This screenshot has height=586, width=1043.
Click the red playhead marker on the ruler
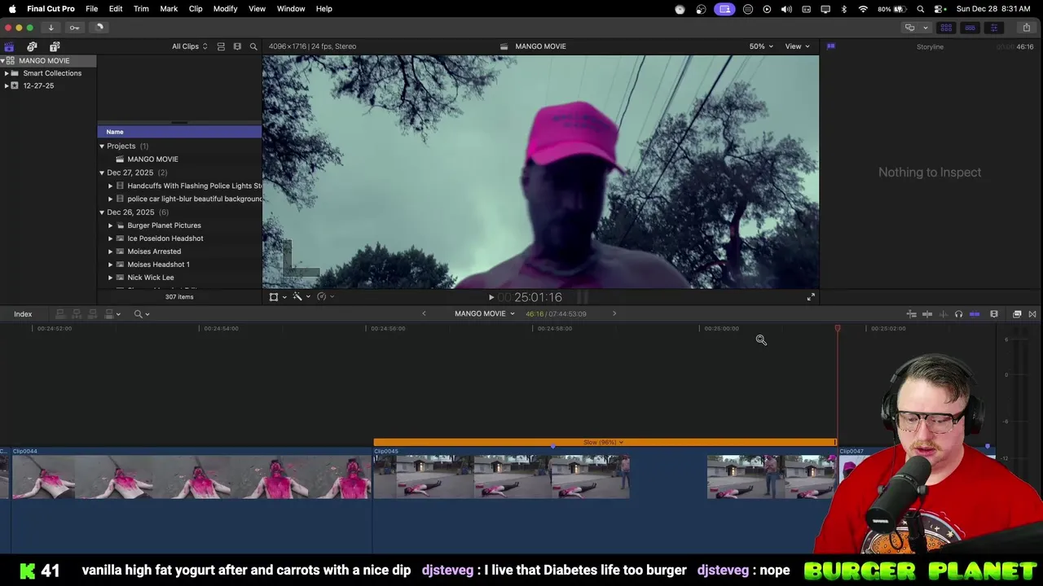(838, 328)
